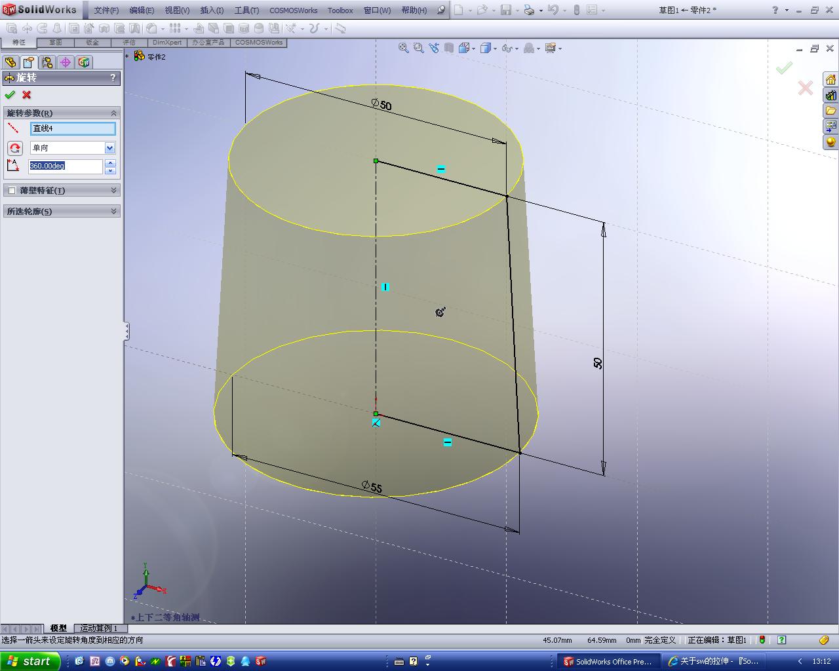The height and width of the screenshot is (671, 839).
Task: Enable the 薄壁特征 thin feature checkbox
Action: (12, 191)
